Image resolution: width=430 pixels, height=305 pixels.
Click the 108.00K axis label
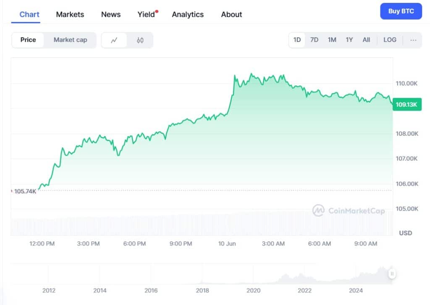pos(407,134)
